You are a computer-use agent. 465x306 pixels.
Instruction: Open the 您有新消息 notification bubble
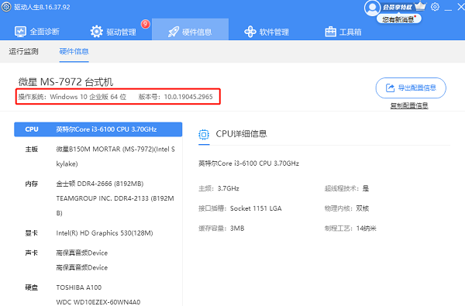pos(399,19)
